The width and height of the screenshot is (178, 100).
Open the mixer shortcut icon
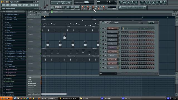click(x=136, y=2)
